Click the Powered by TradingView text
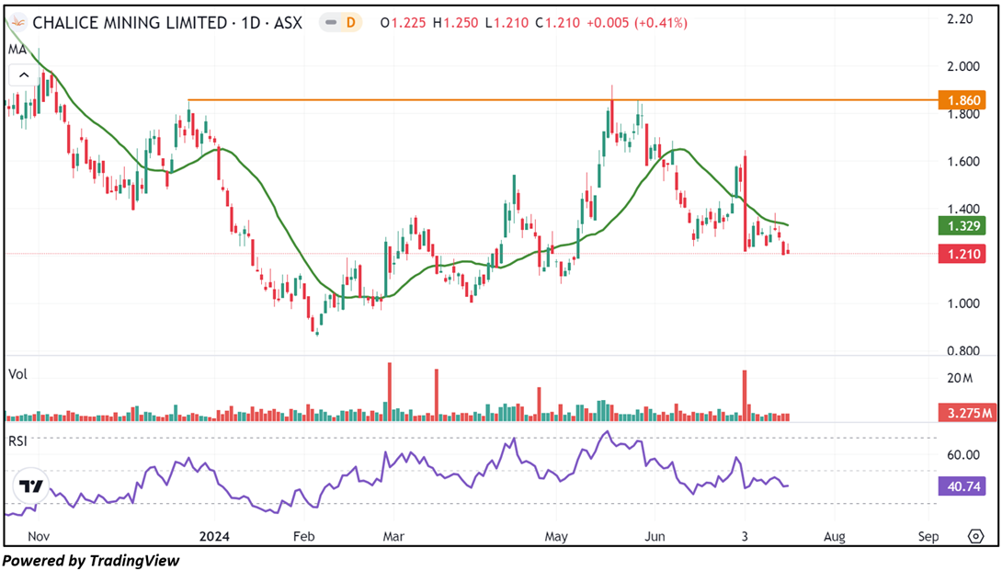This screenshot has width=1002, height=571. click(x=91, y=560)
